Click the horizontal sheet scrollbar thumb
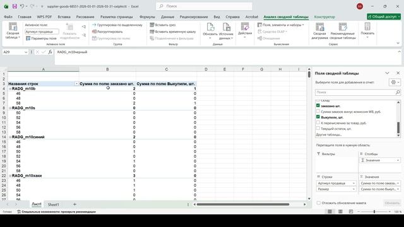This screenshot has width=404, height=227. click(242, 204)
